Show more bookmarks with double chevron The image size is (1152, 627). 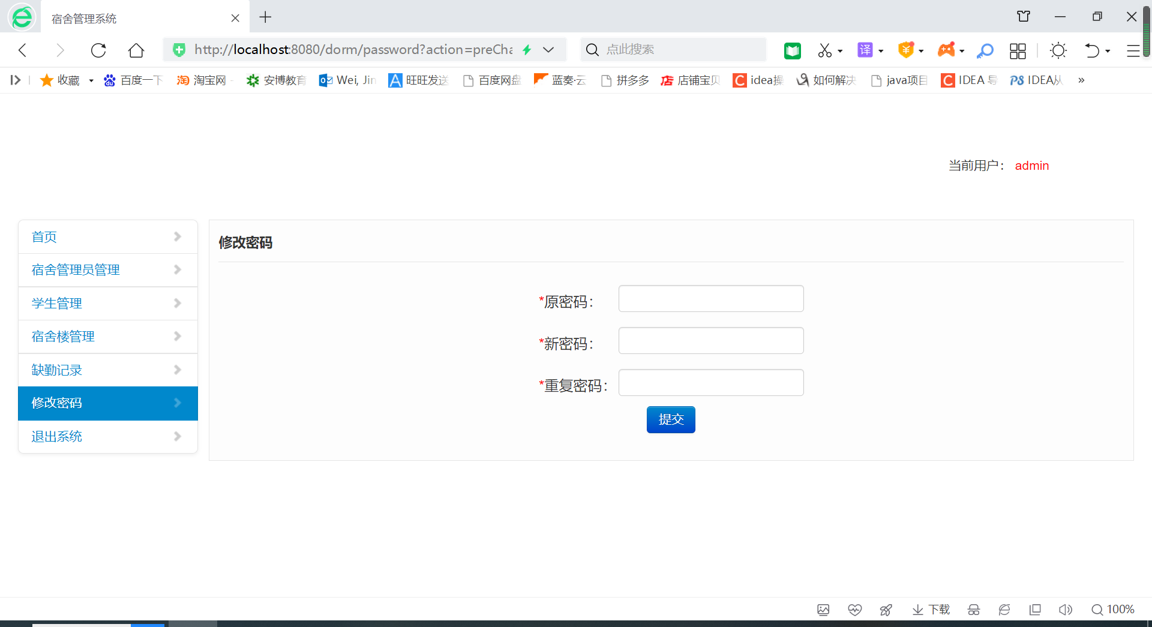pyautogui.click(x=1081, y=80)
